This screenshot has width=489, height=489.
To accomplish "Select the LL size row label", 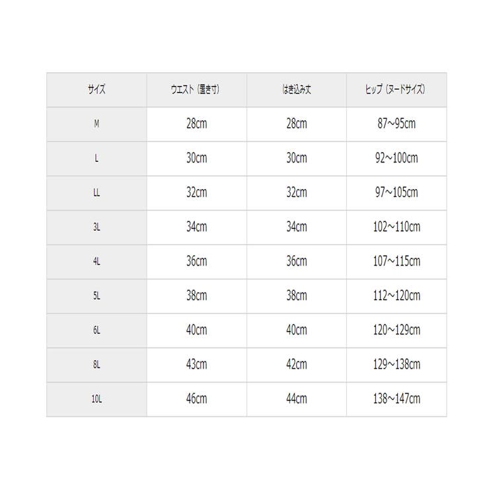I will click(96, 193).
